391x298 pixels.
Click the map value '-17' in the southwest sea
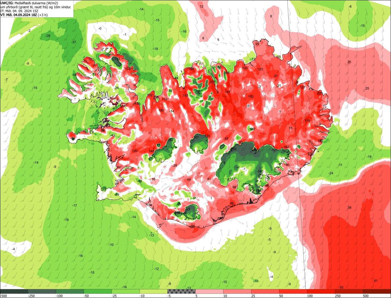(75, 205)
